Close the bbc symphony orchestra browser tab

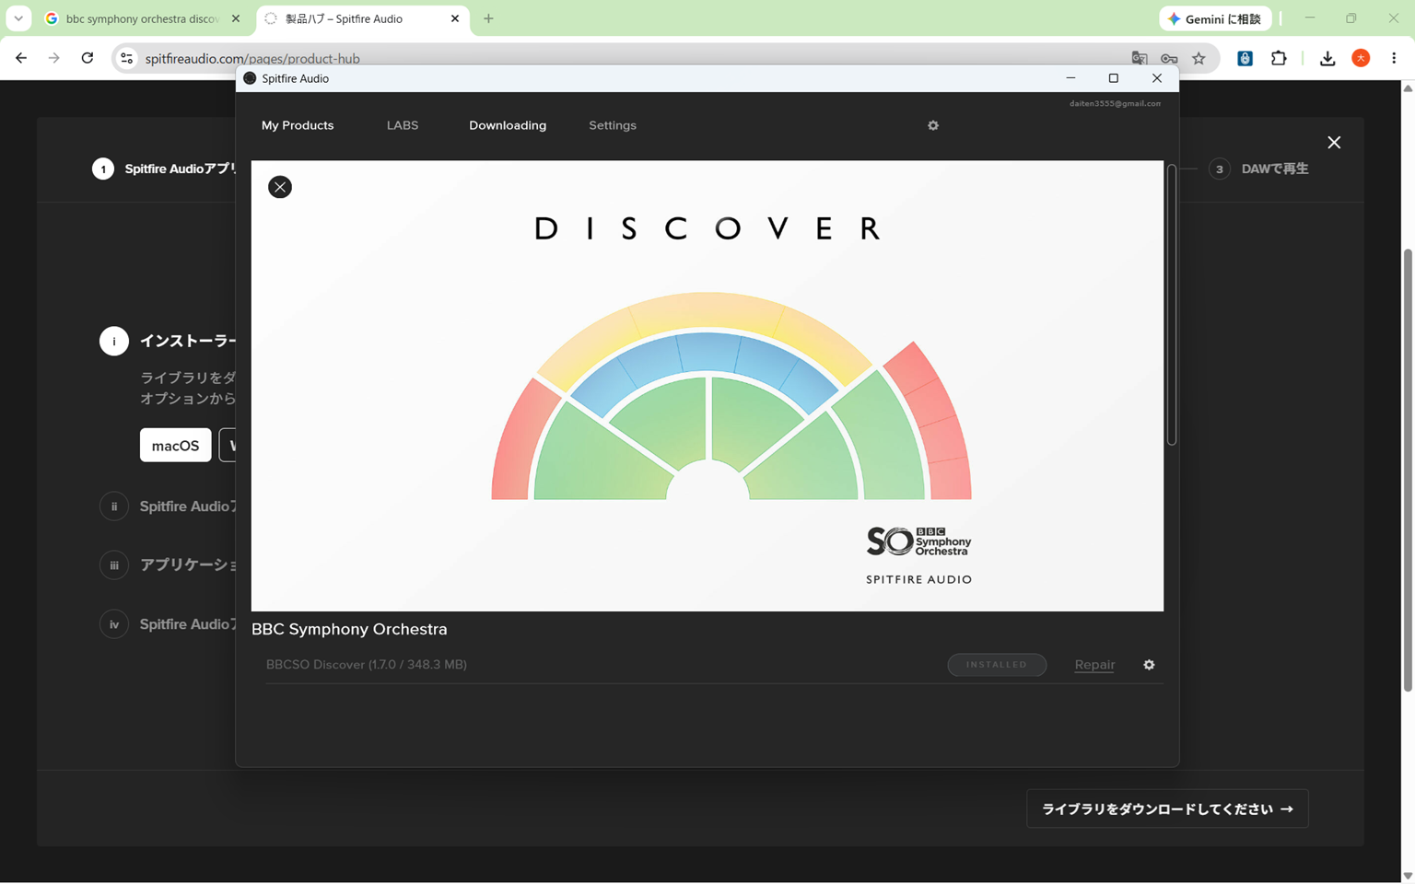point(236,18)
